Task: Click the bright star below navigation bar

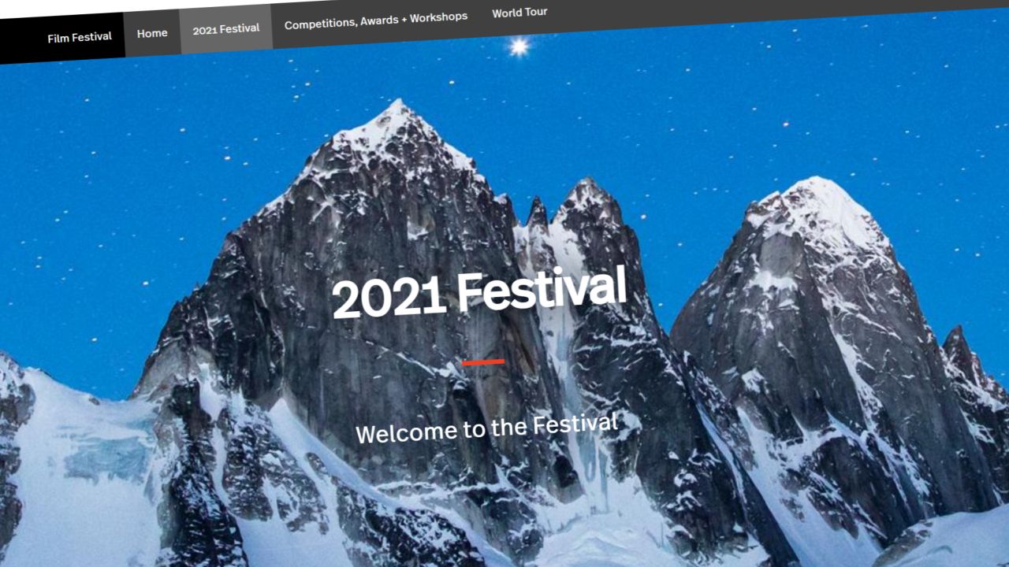Action: 519,47
